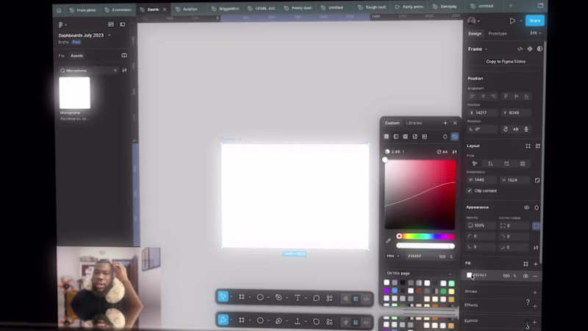The height and width of the screenshot is (331, 588).
Task: Open blend mode drop in color picker
Action: click(x=445, y=137)
